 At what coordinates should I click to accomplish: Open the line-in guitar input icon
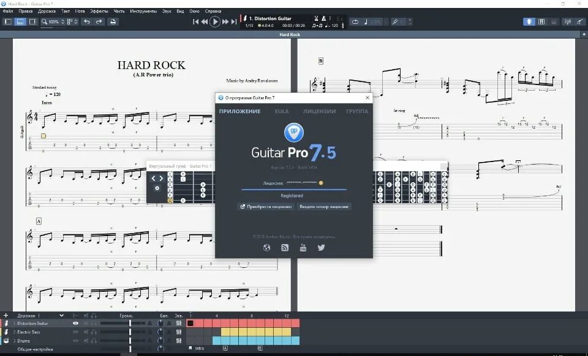point(580,21)
